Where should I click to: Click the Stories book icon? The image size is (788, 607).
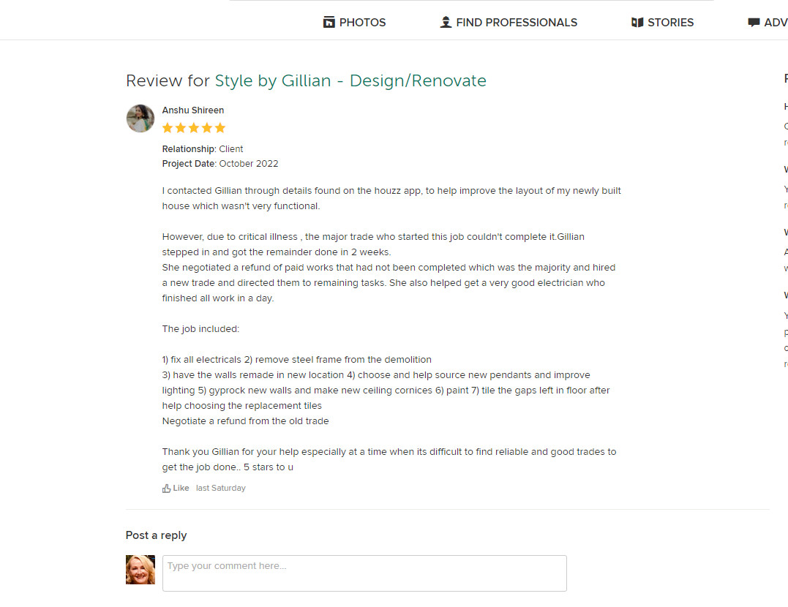click(637, 22)
